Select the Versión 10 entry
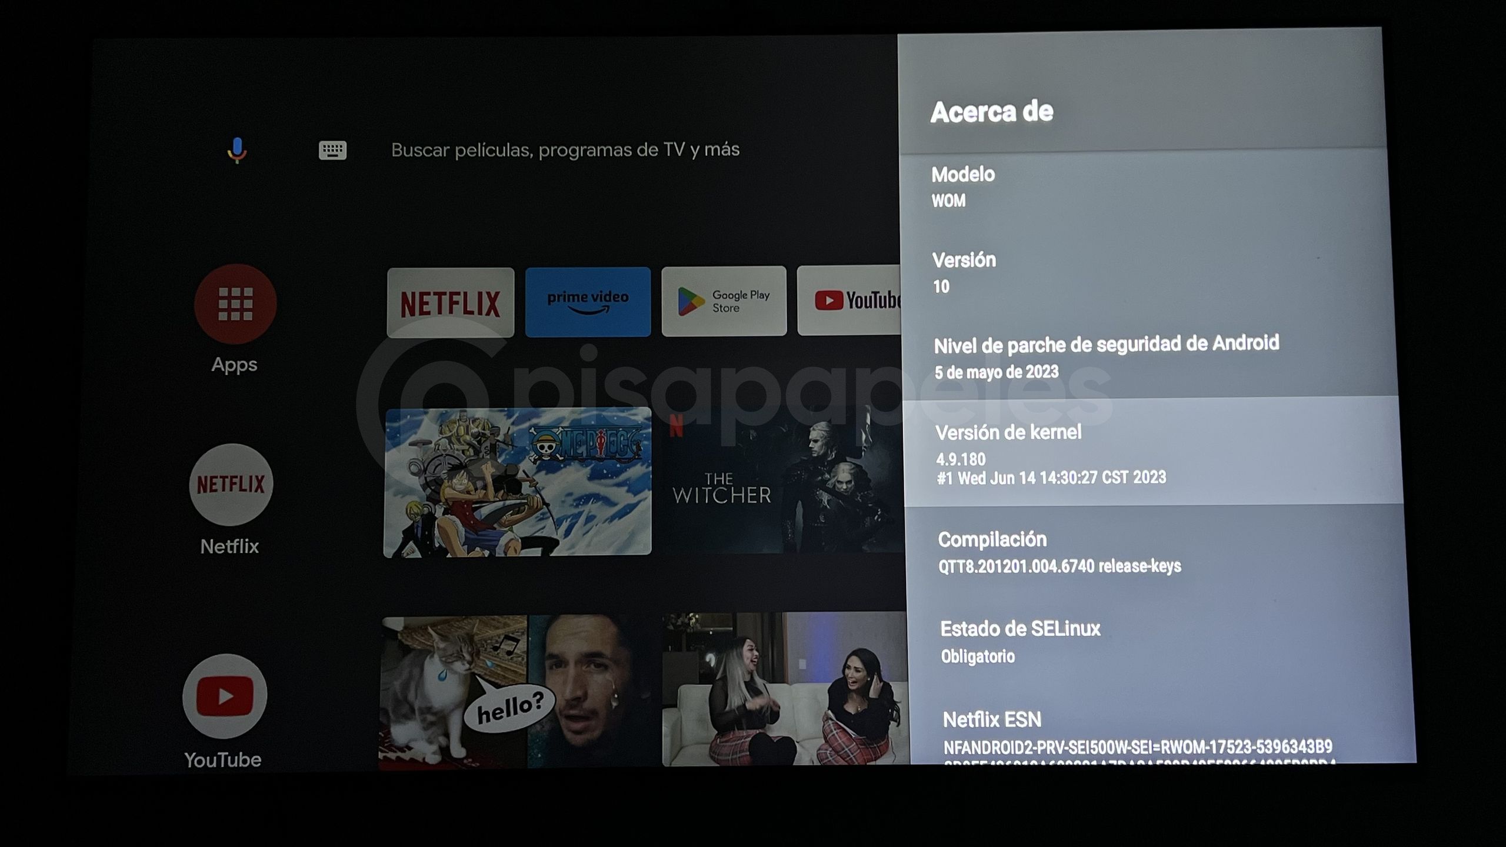The height and width of the screenshot is (847, 1506). tap(1148, 274)
